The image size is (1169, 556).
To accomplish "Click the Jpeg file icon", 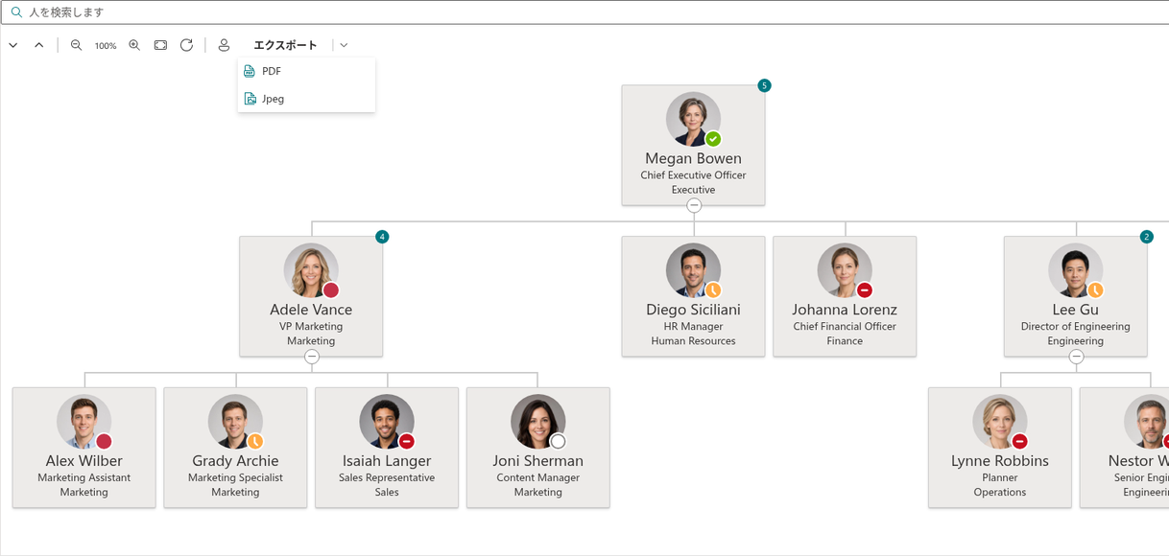I will coord(250,99).
